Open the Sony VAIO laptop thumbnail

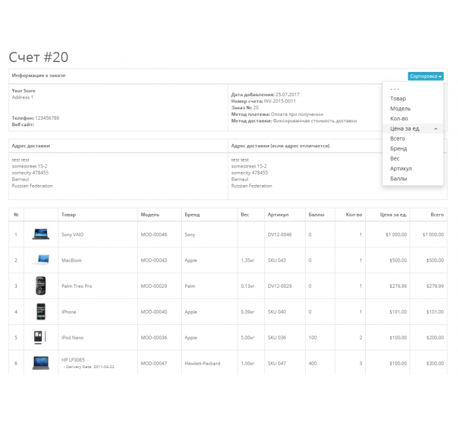pyautogui.click(x=41, y=234)
